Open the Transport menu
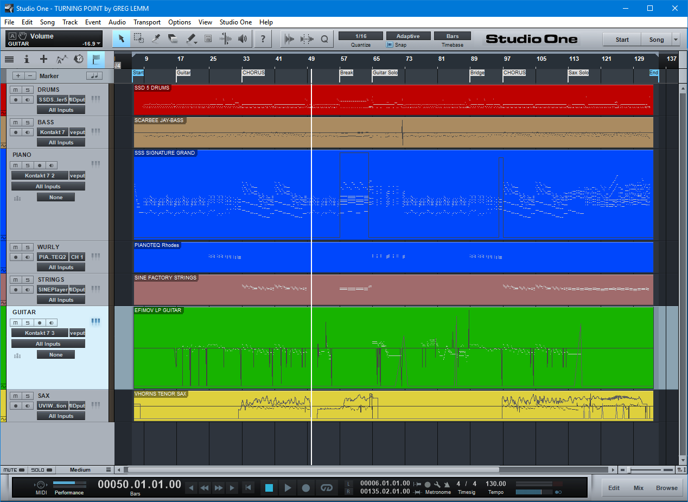688x502 pixels. pos(147,22)
